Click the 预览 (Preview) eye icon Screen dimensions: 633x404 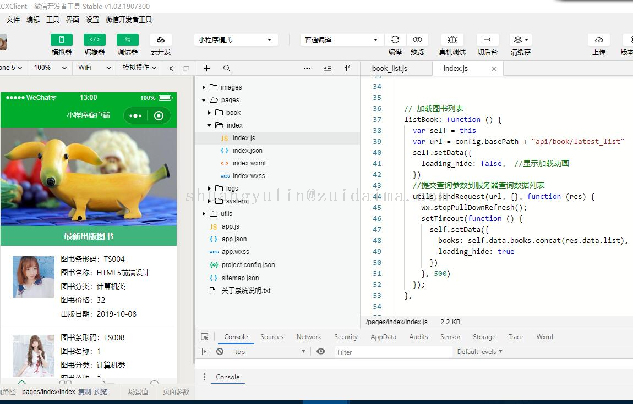click(x=417, y=40)
